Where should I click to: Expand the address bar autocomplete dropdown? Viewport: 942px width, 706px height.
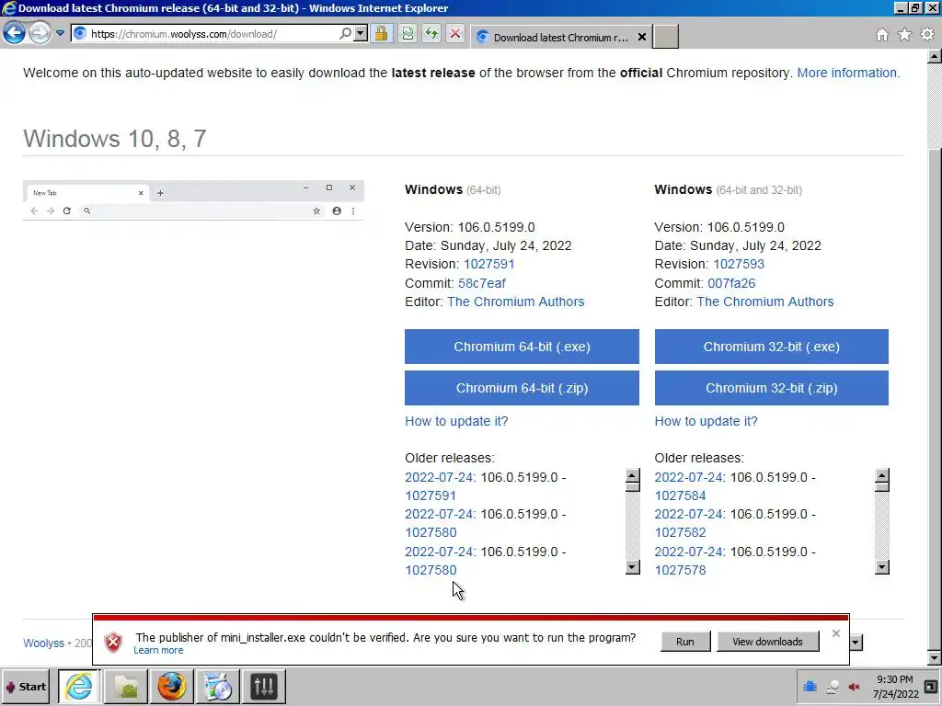[361, 34]
